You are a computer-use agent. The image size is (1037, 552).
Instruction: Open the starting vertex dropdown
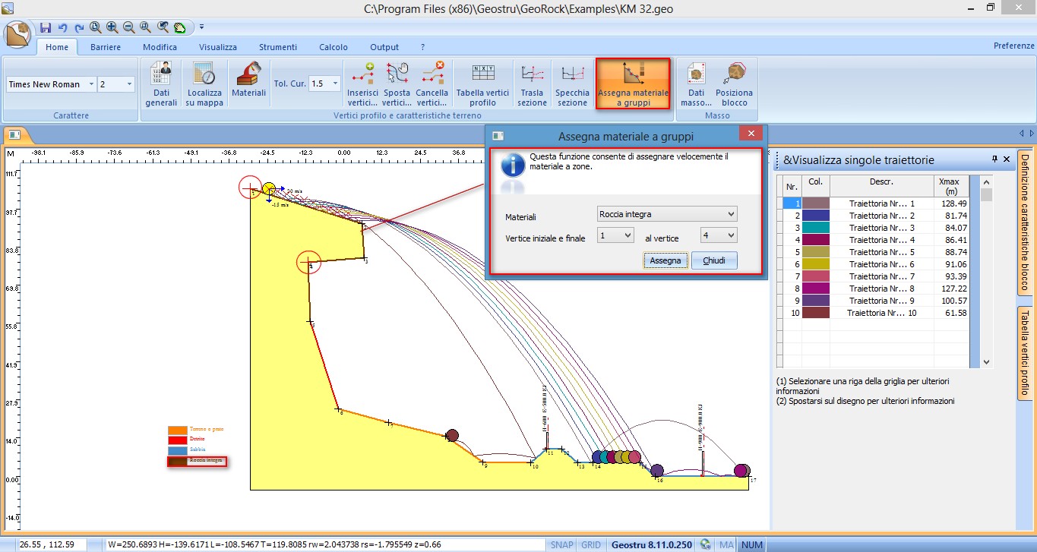[x=615, y=236]
